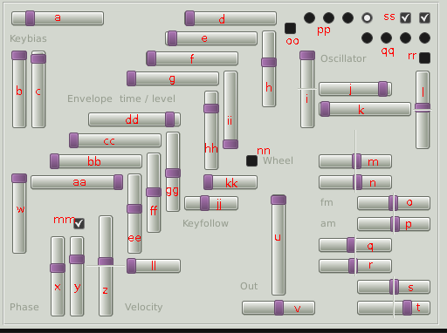Click the vertical slider labeled b
447x333 pixels.
[x=19, y=90]
